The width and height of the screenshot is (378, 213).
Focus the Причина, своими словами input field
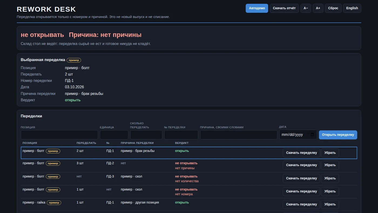click(239, 135)
